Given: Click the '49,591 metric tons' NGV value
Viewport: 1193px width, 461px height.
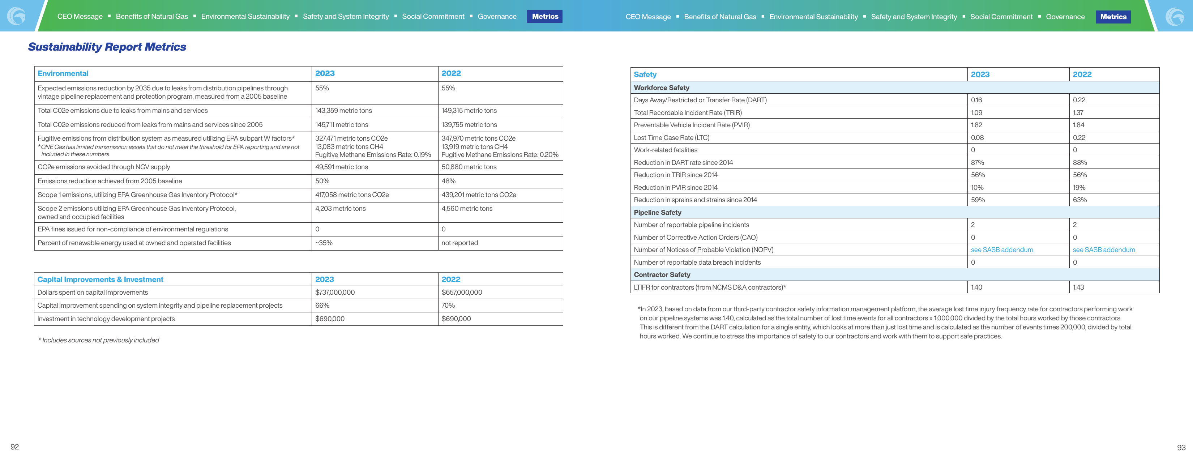Looking at the screenshot, I should click(x=341, y=167).
